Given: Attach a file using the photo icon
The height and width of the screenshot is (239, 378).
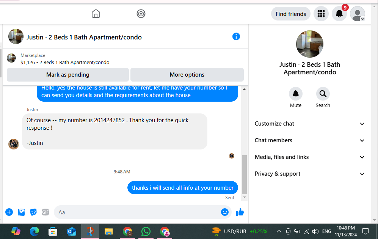Looking at the screenshot, I should [x=22, y=212].
